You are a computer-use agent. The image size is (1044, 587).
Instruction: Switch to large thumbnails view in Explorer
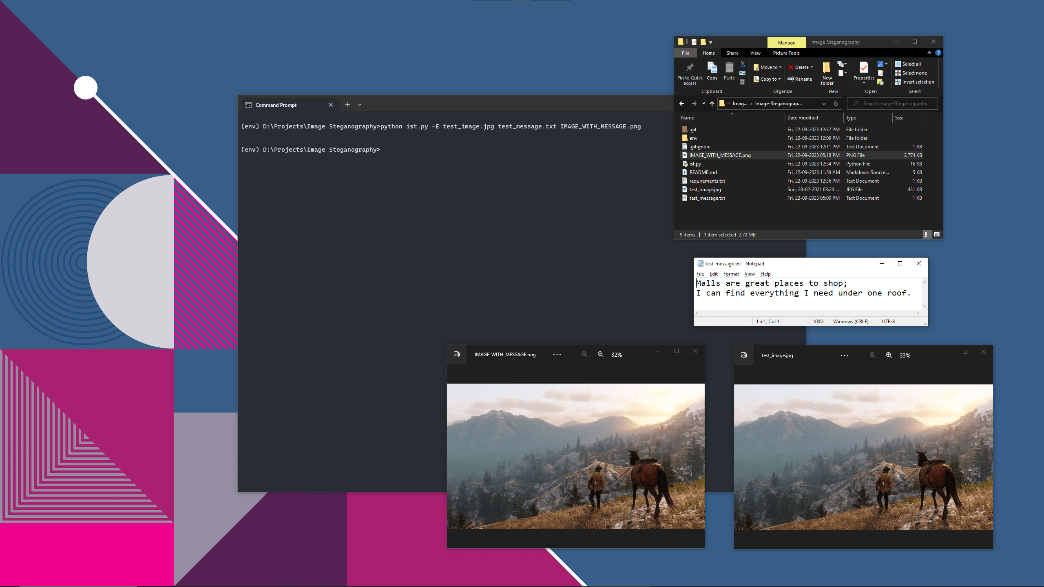pos(937,234)
